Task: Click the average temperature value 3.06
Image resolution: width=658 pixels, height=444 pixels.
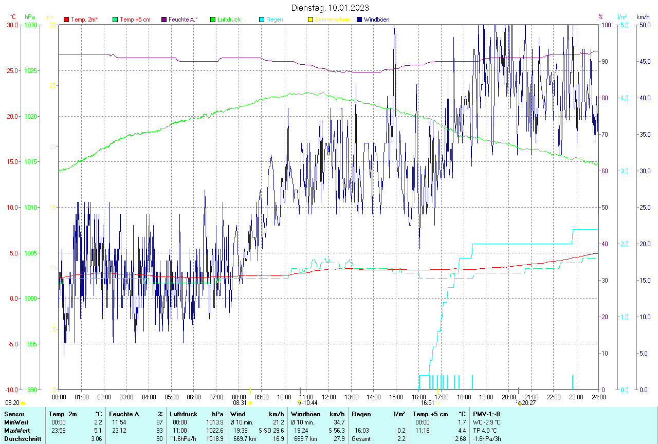Action: tap(97, 439)
